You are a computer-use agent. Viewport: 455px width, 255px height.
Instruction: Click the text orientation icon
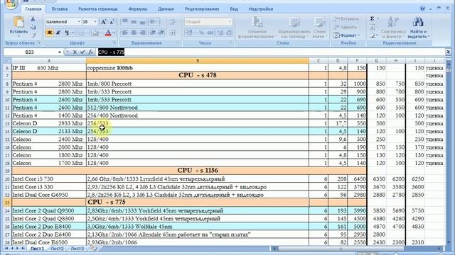pos(154,22)
